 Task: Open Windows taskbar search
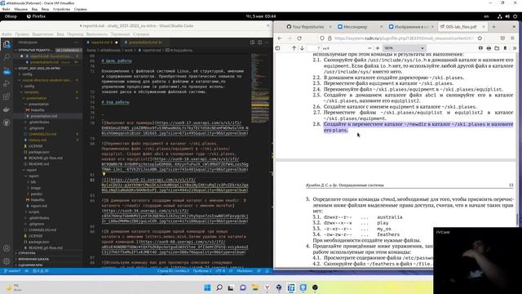(219, 287)
